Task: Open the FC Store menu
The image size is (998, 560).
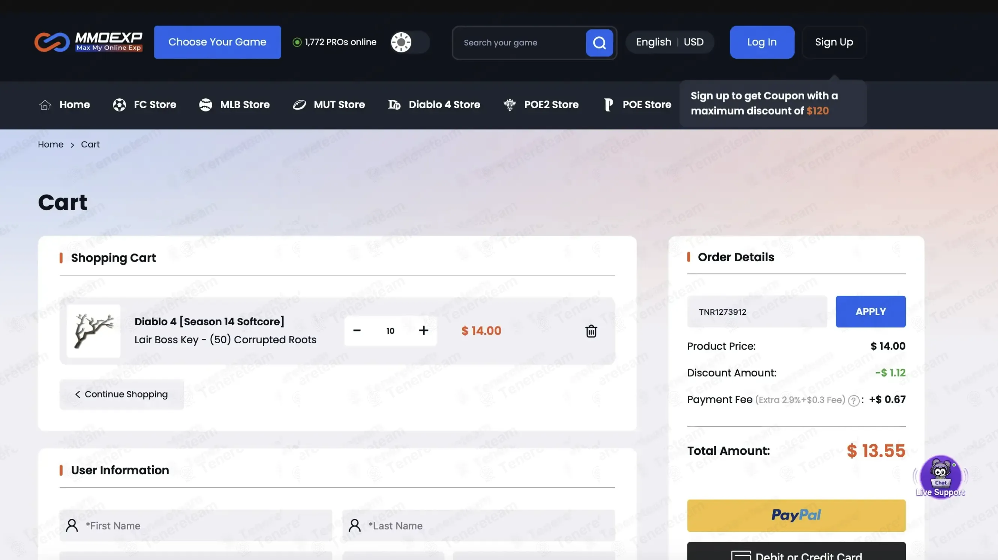Action: click(x=144, y=104)
